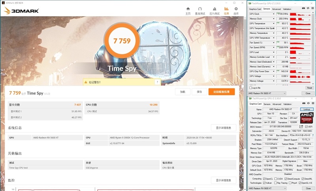Click the 加载 (load) button

pos(182,92)
